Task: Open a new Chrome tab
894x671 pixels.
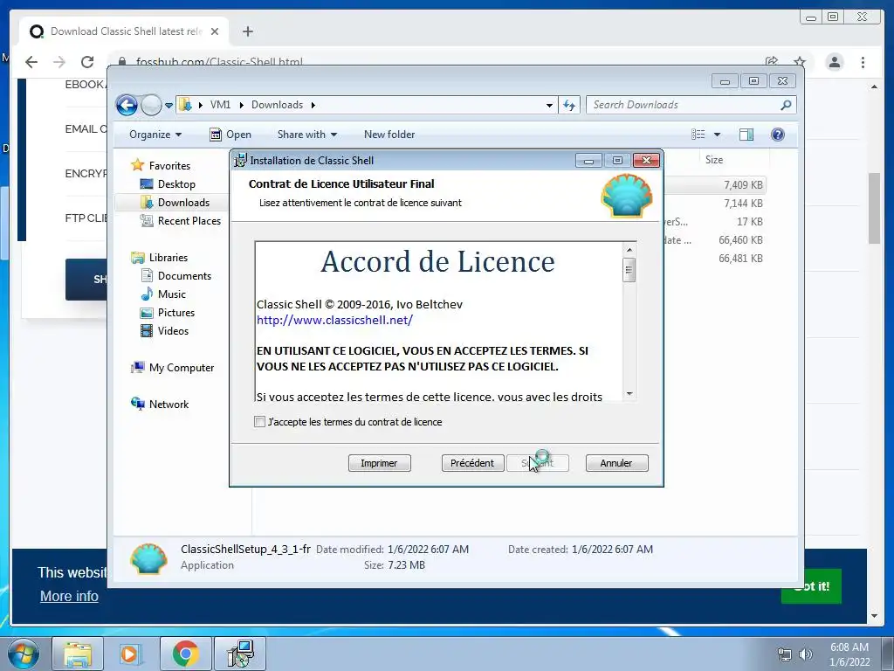Action: coord(247,31)
